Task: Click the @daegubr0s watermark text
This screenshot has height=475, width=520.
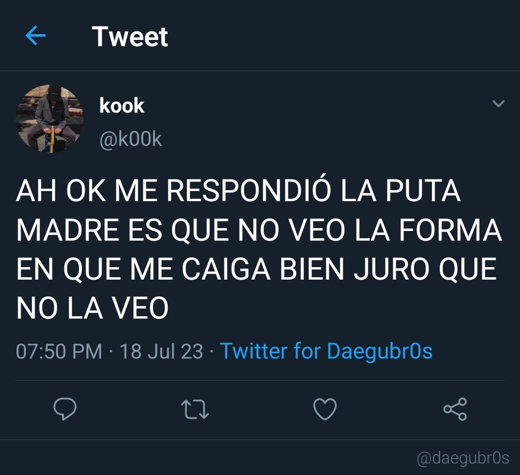Action: [463, 458]
